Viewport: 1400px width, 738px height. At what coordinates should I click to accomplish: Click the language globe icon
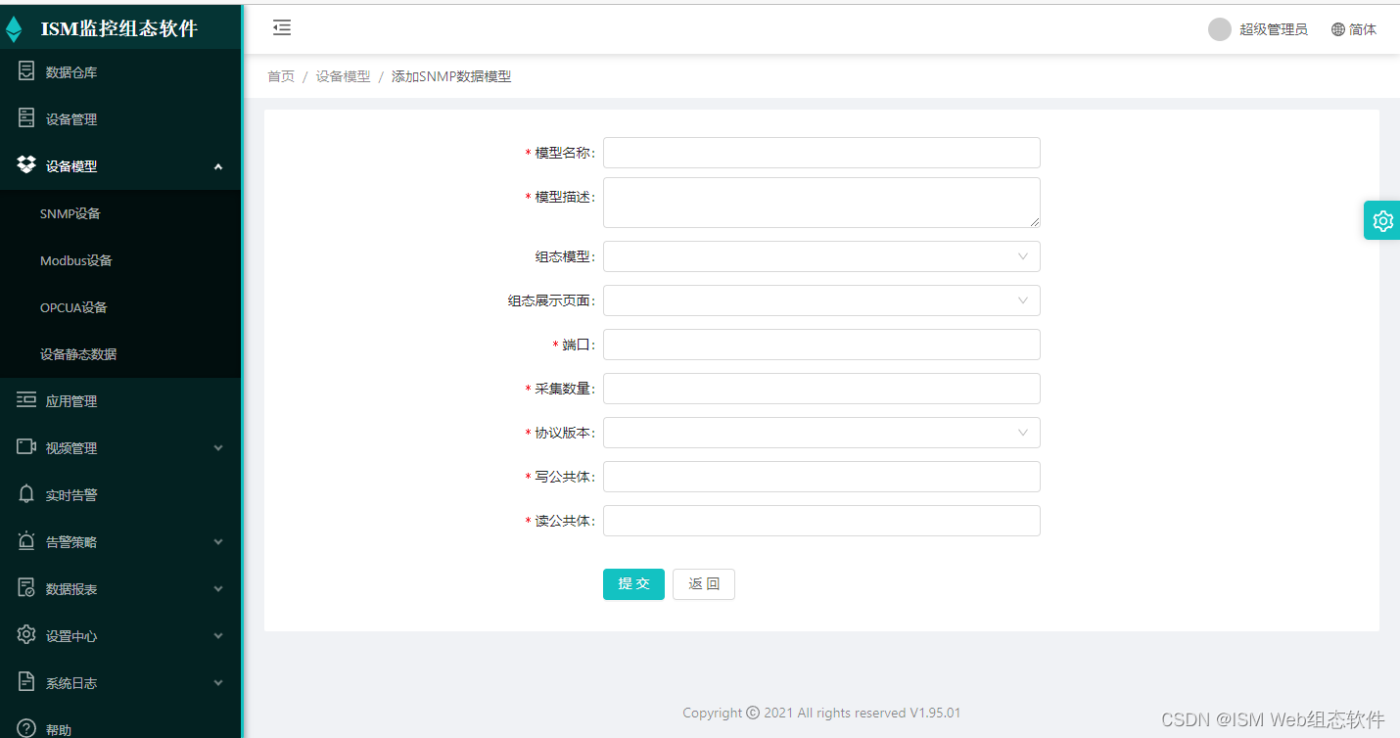tap(1338, 29)
